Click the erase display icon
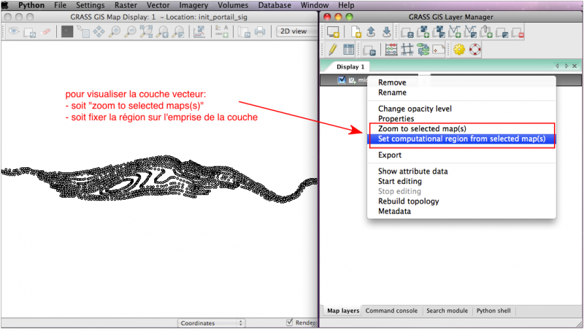This screenshot has height=329, width=584. (x=46, y=31)
